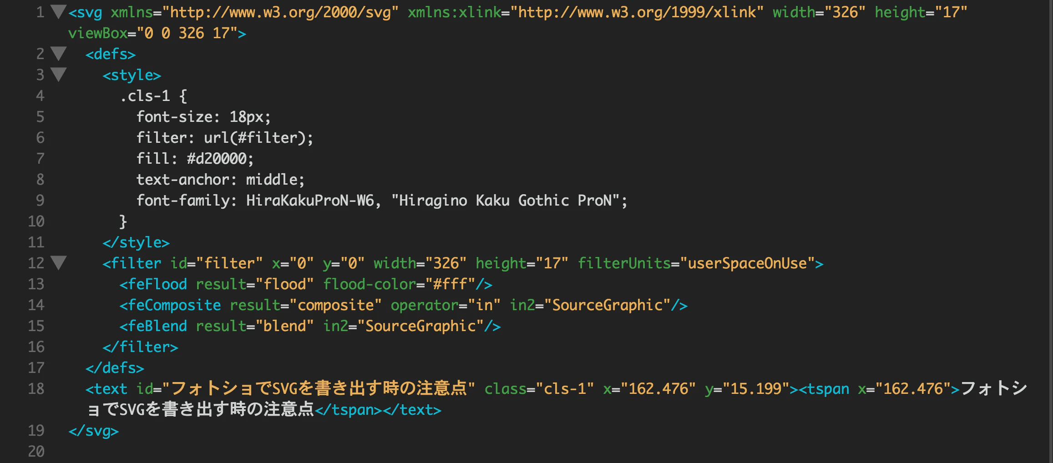Click the flood-color "#fff" value

(451, 284)
